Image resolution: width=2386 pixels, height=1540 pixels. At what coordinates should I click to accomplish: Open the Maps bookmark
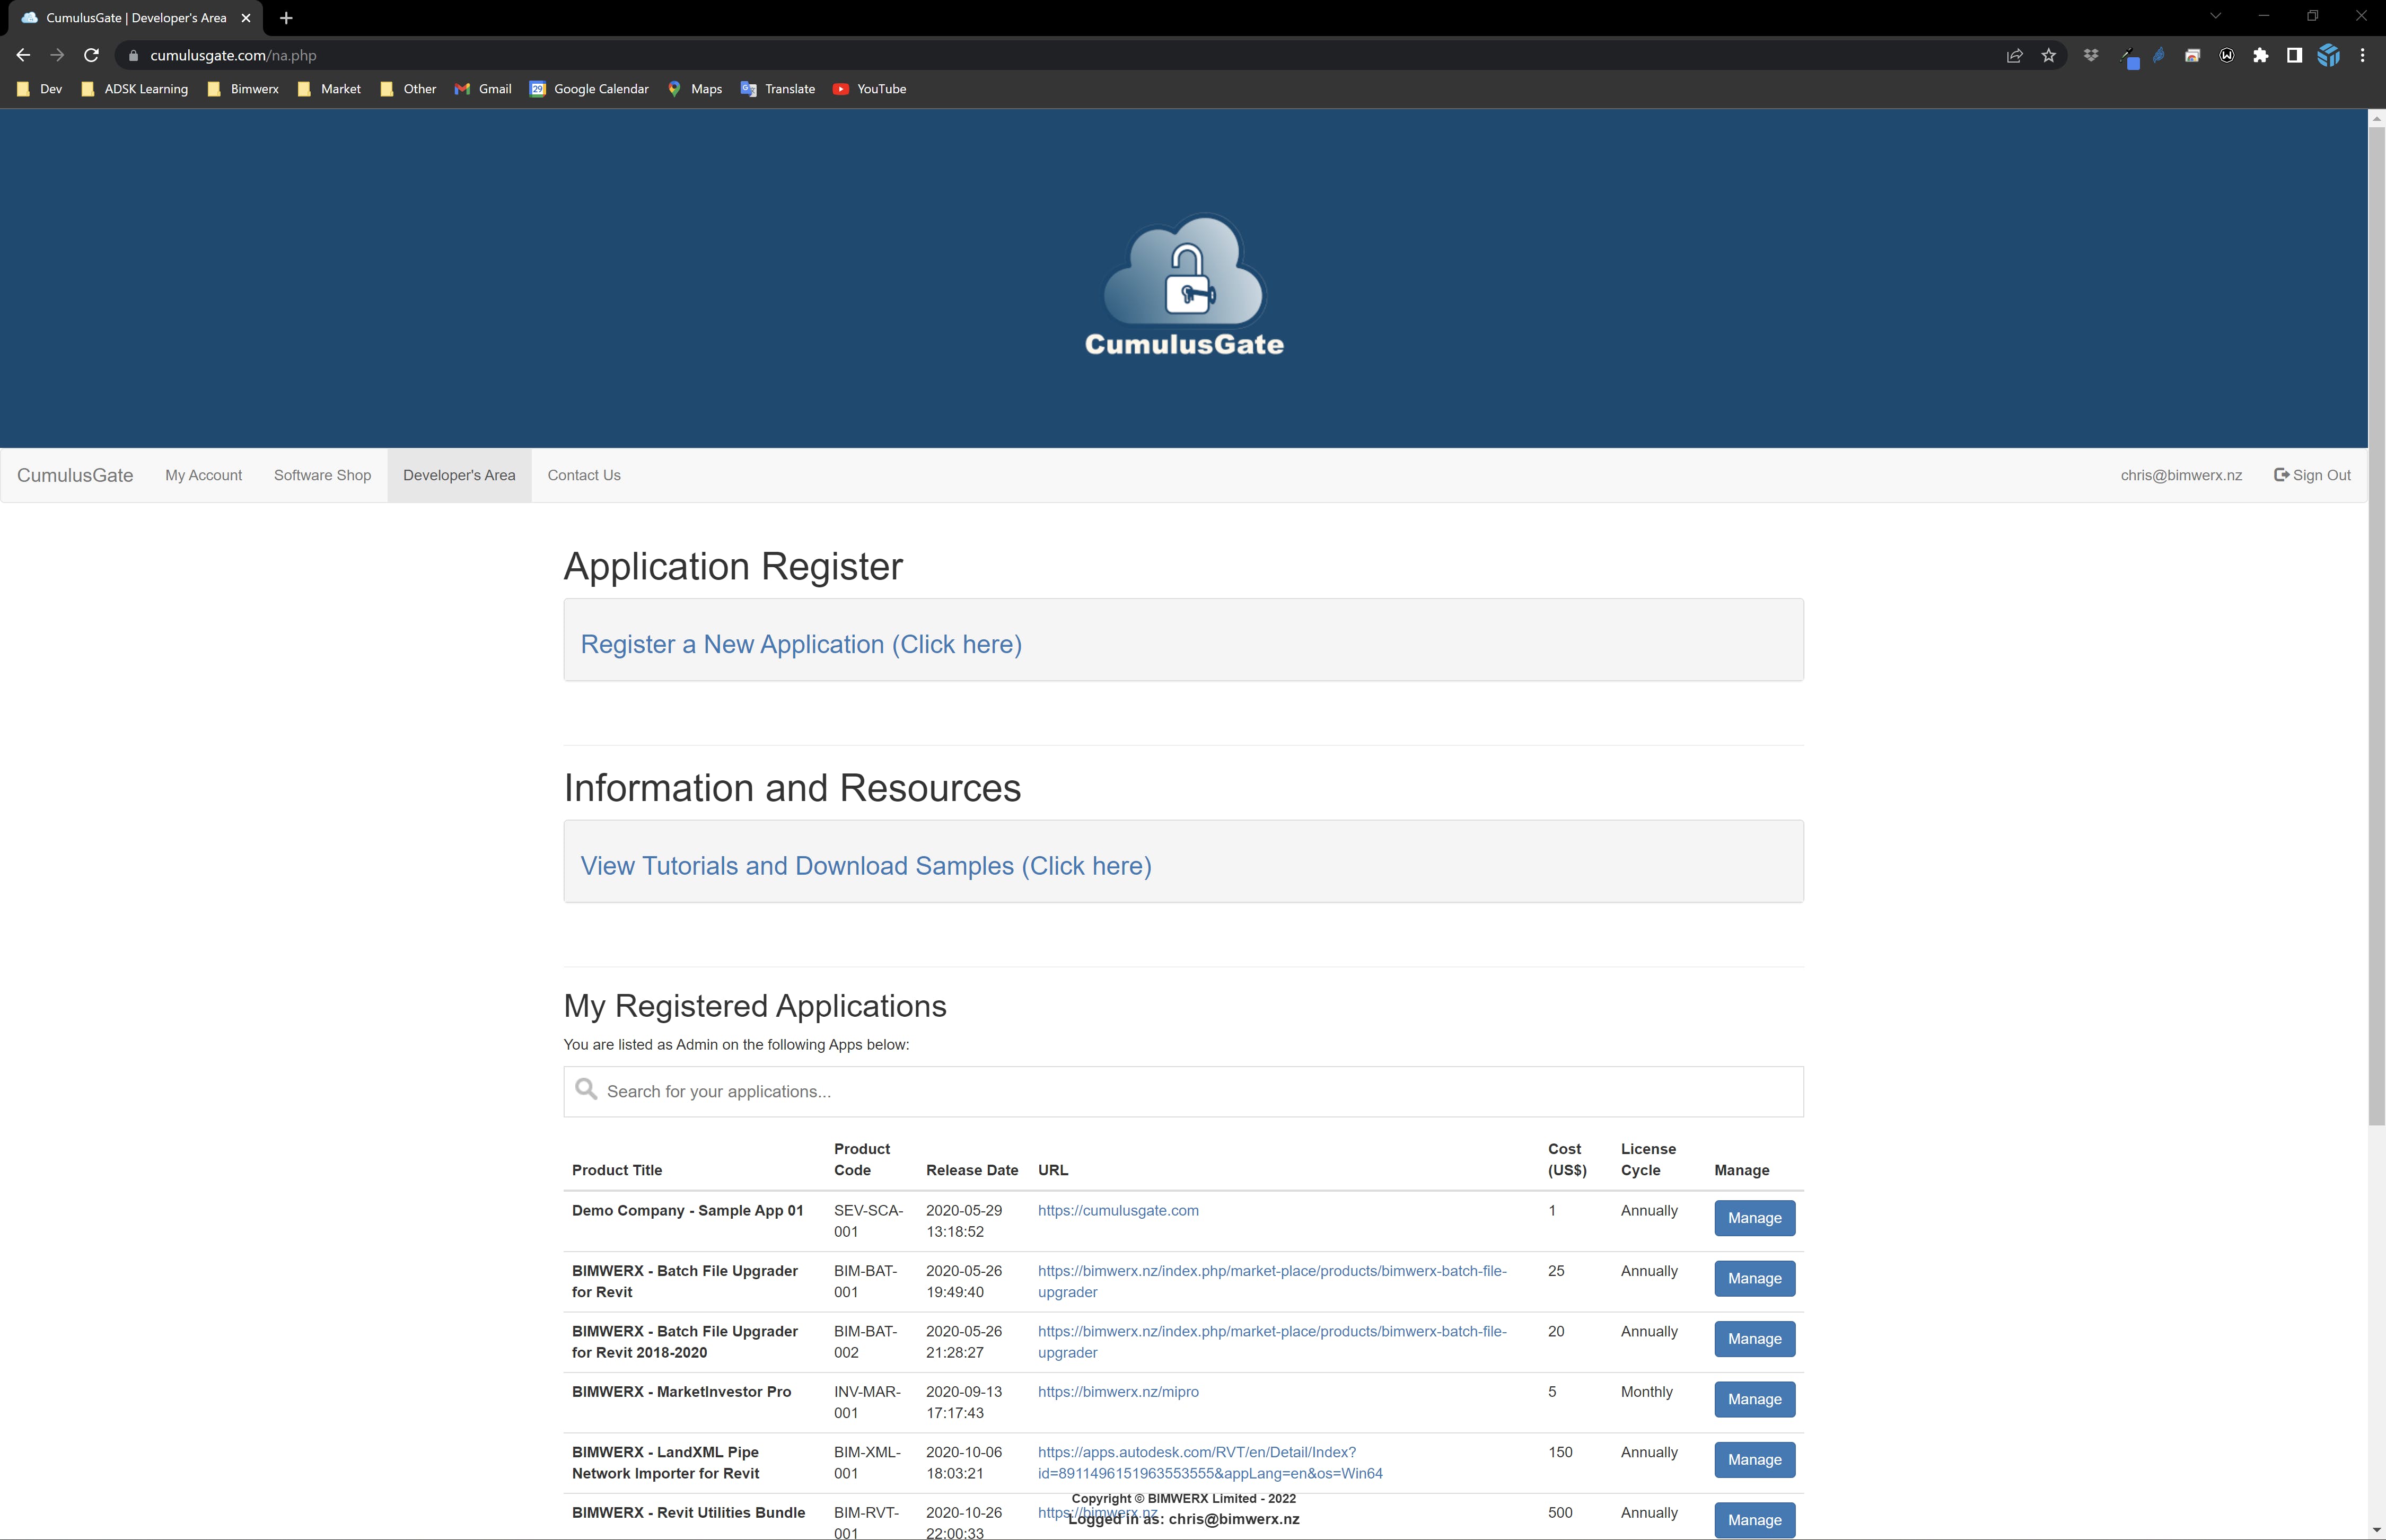pos(694,89)
